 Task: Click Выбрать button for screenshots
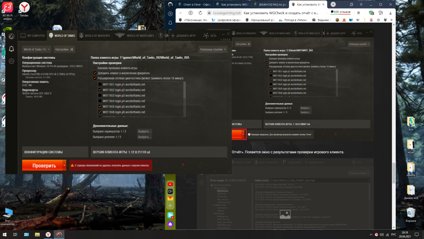(x=145, y=132)
